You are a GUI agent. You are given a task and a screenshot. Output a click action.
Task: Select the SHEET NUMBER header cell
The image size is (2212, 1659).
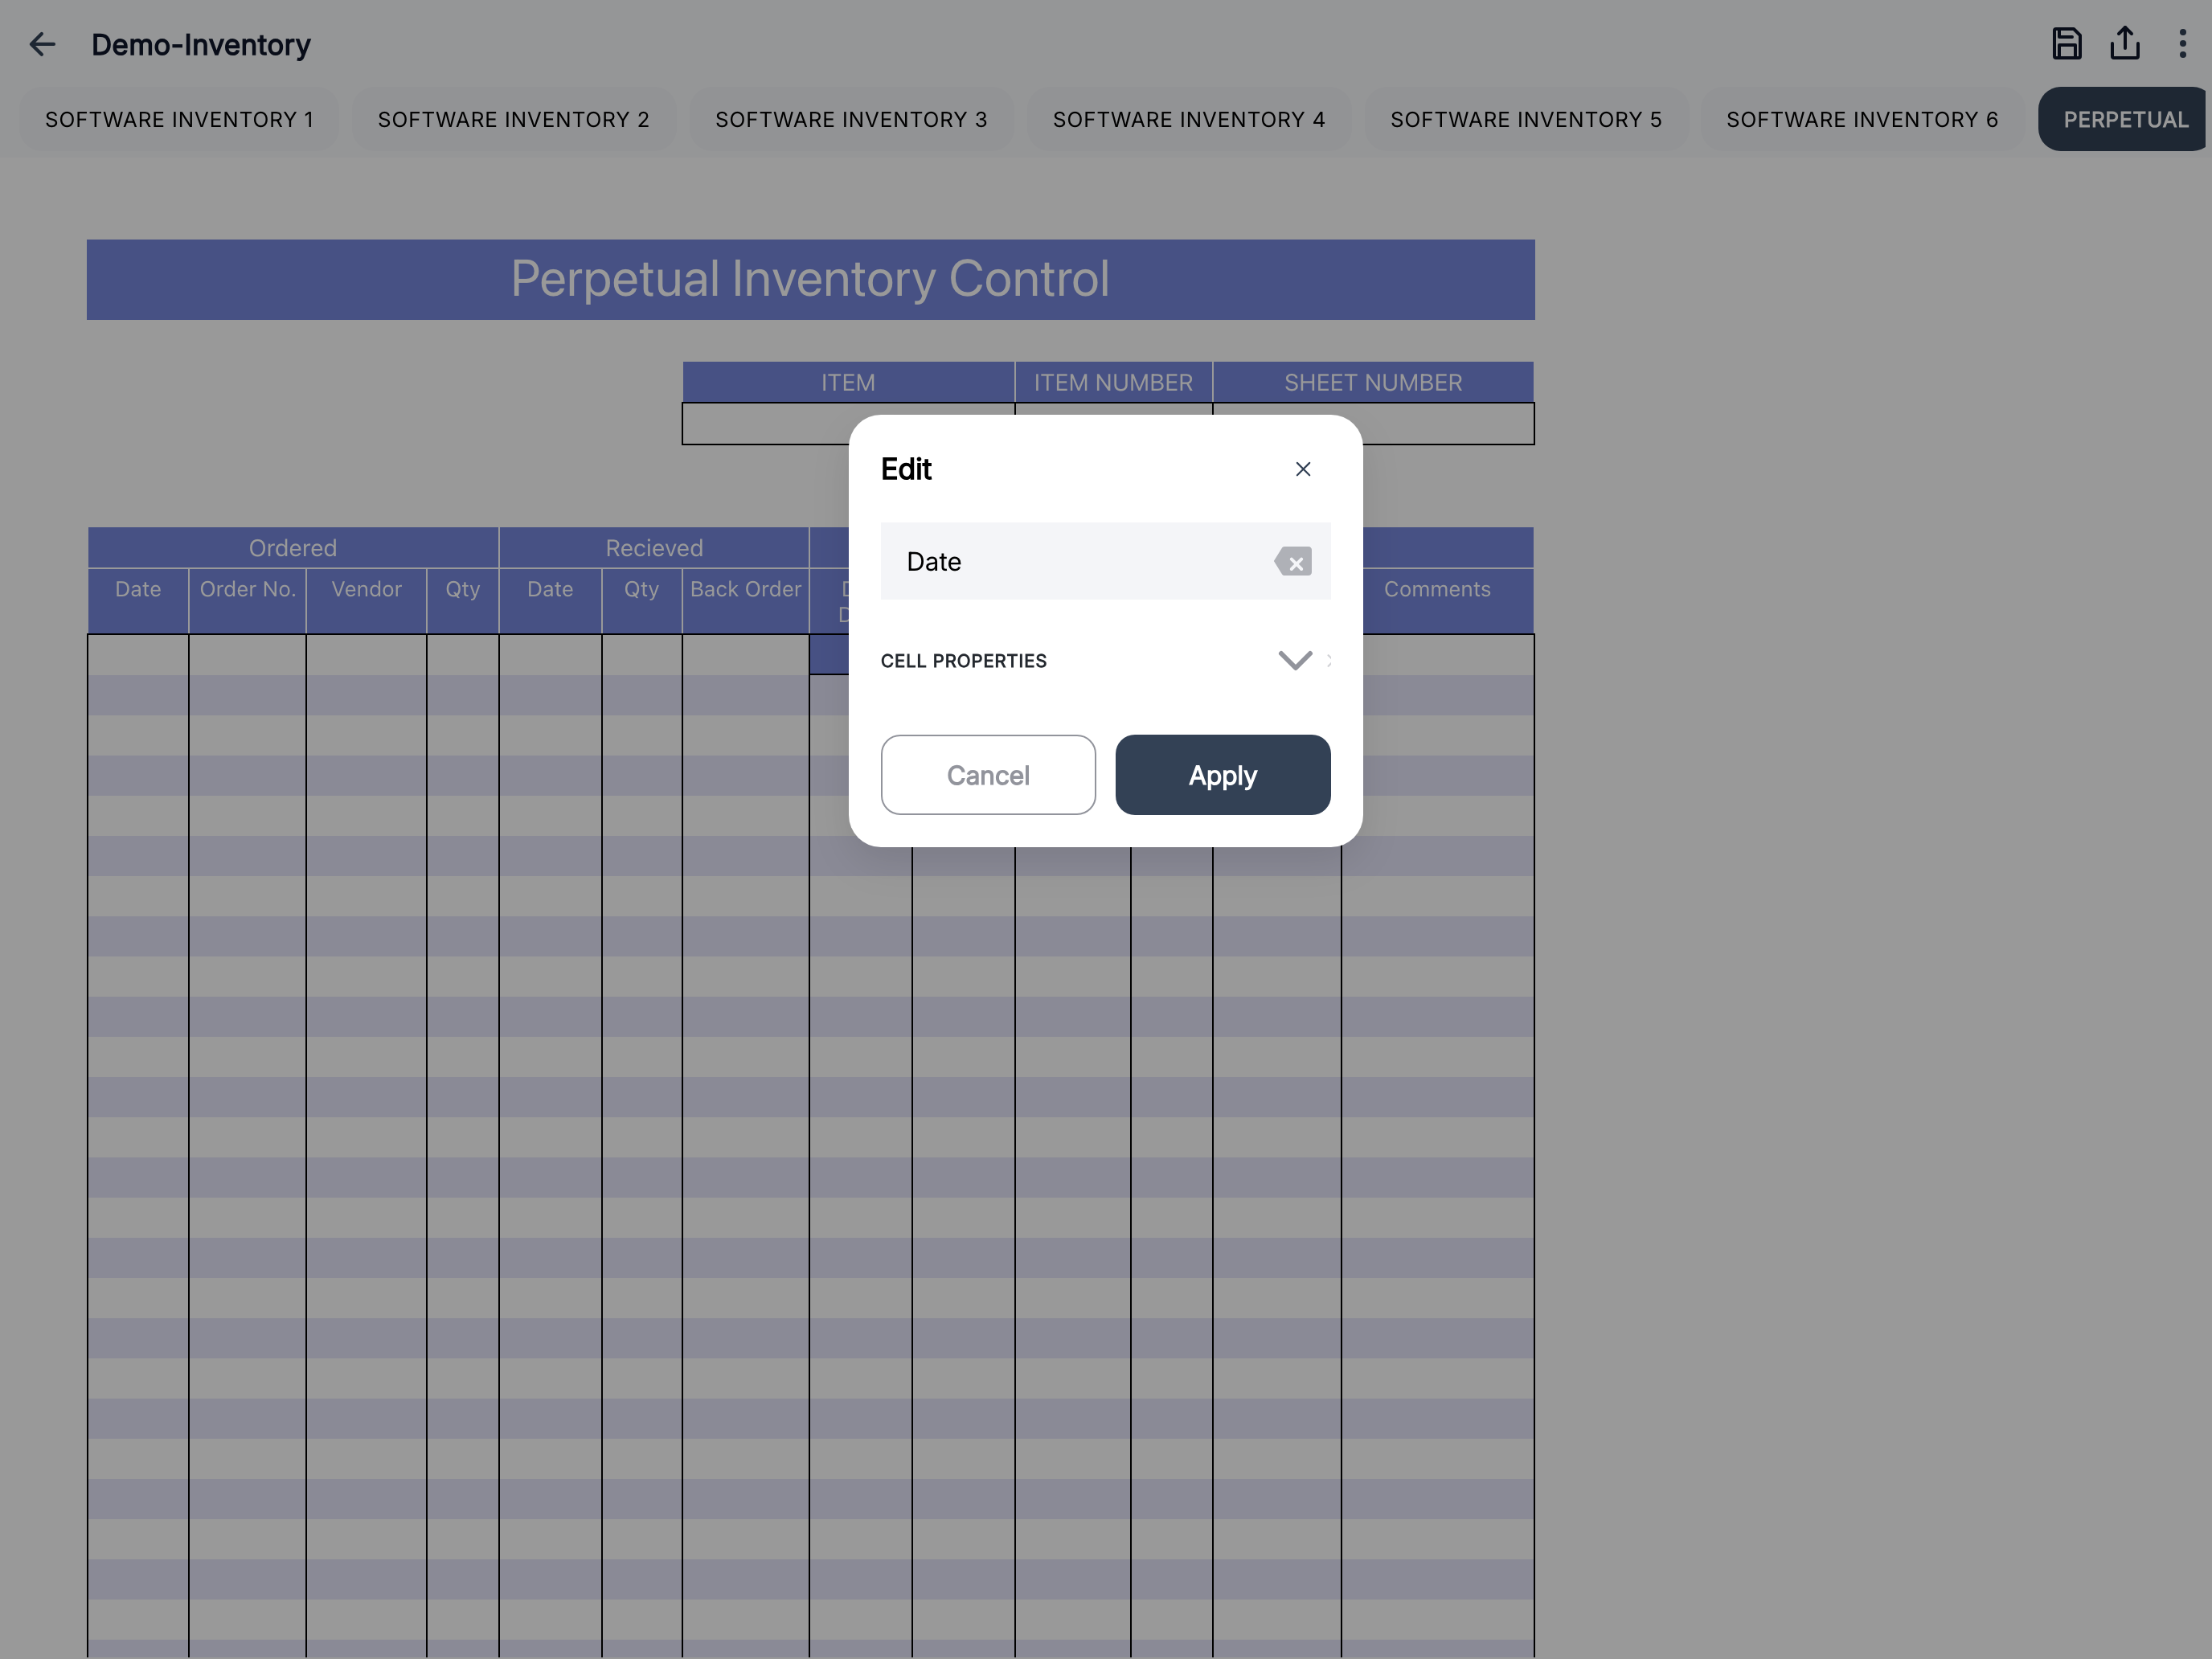[1374, 383]
